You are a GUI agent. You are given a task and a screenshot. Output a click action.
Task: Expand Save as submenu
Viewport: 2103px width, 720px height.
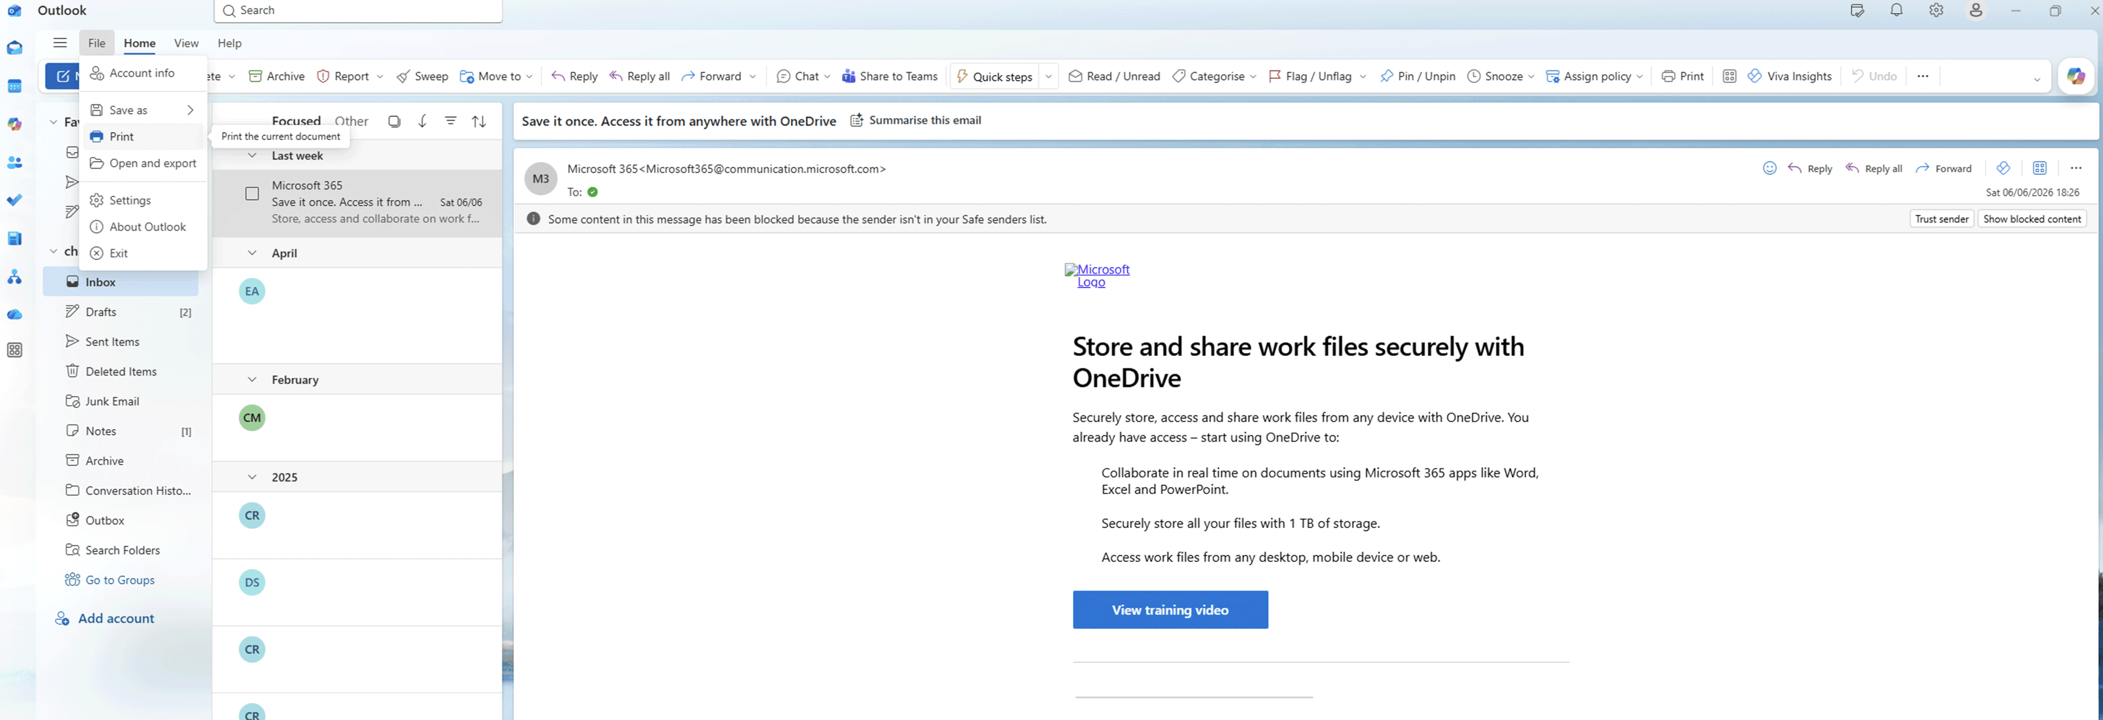[143, 110]
